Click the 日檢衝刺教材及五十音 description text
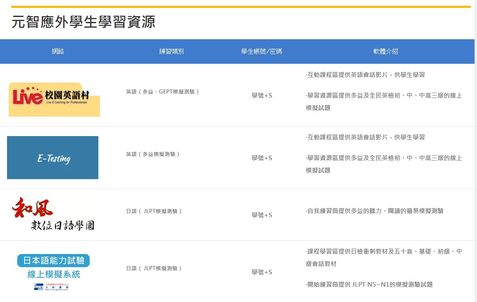 tap(384, 252)
